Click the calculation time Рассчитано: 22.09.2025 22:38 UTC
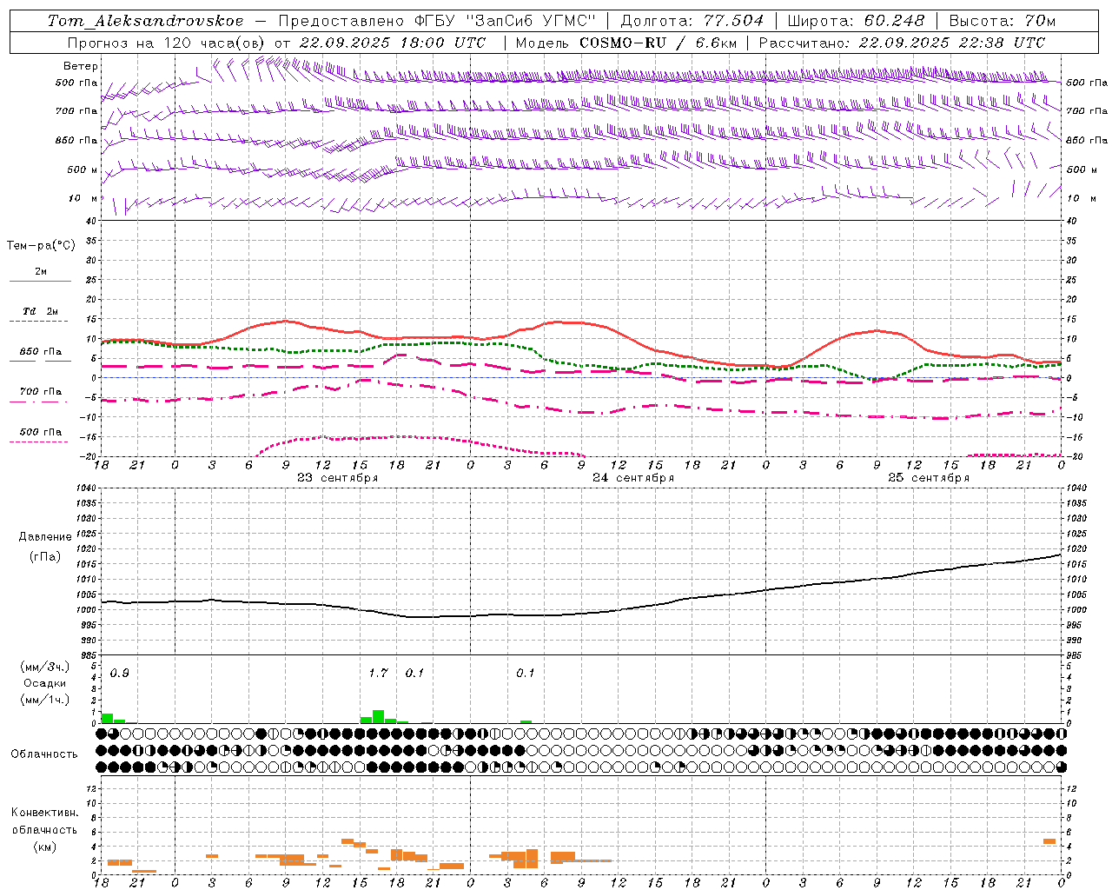 pyautogui.click(x=902, y=43)
